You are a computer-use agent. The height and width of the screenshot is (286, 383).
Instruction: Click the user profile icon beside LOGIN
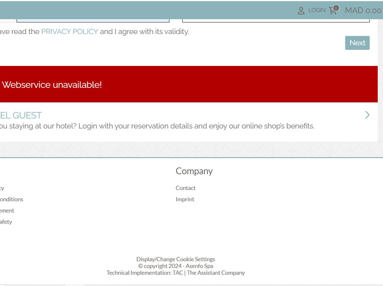pyautogui.click(x=301, y=11)
